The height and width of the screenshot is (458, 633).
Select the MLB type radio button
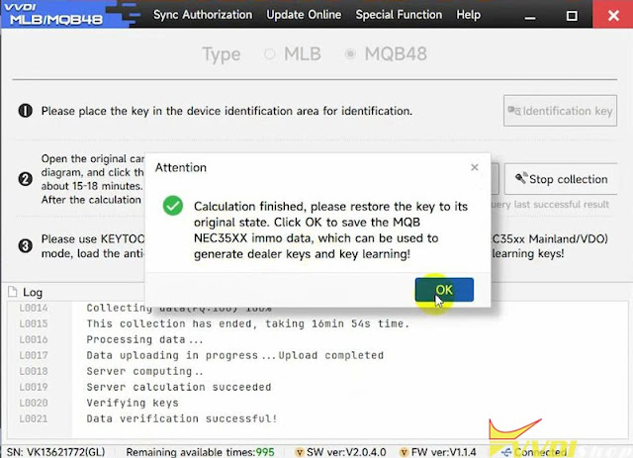click(x=269, y=53)
